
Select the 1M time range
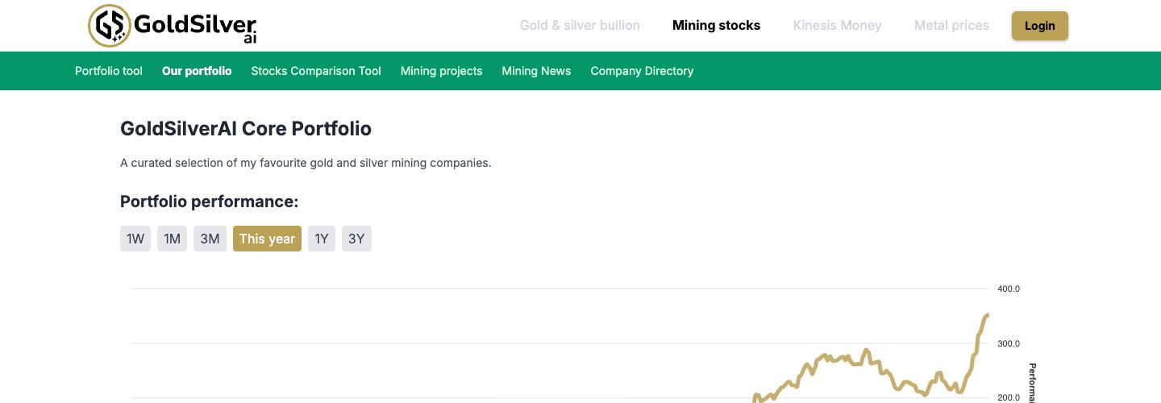pos(172,239)
